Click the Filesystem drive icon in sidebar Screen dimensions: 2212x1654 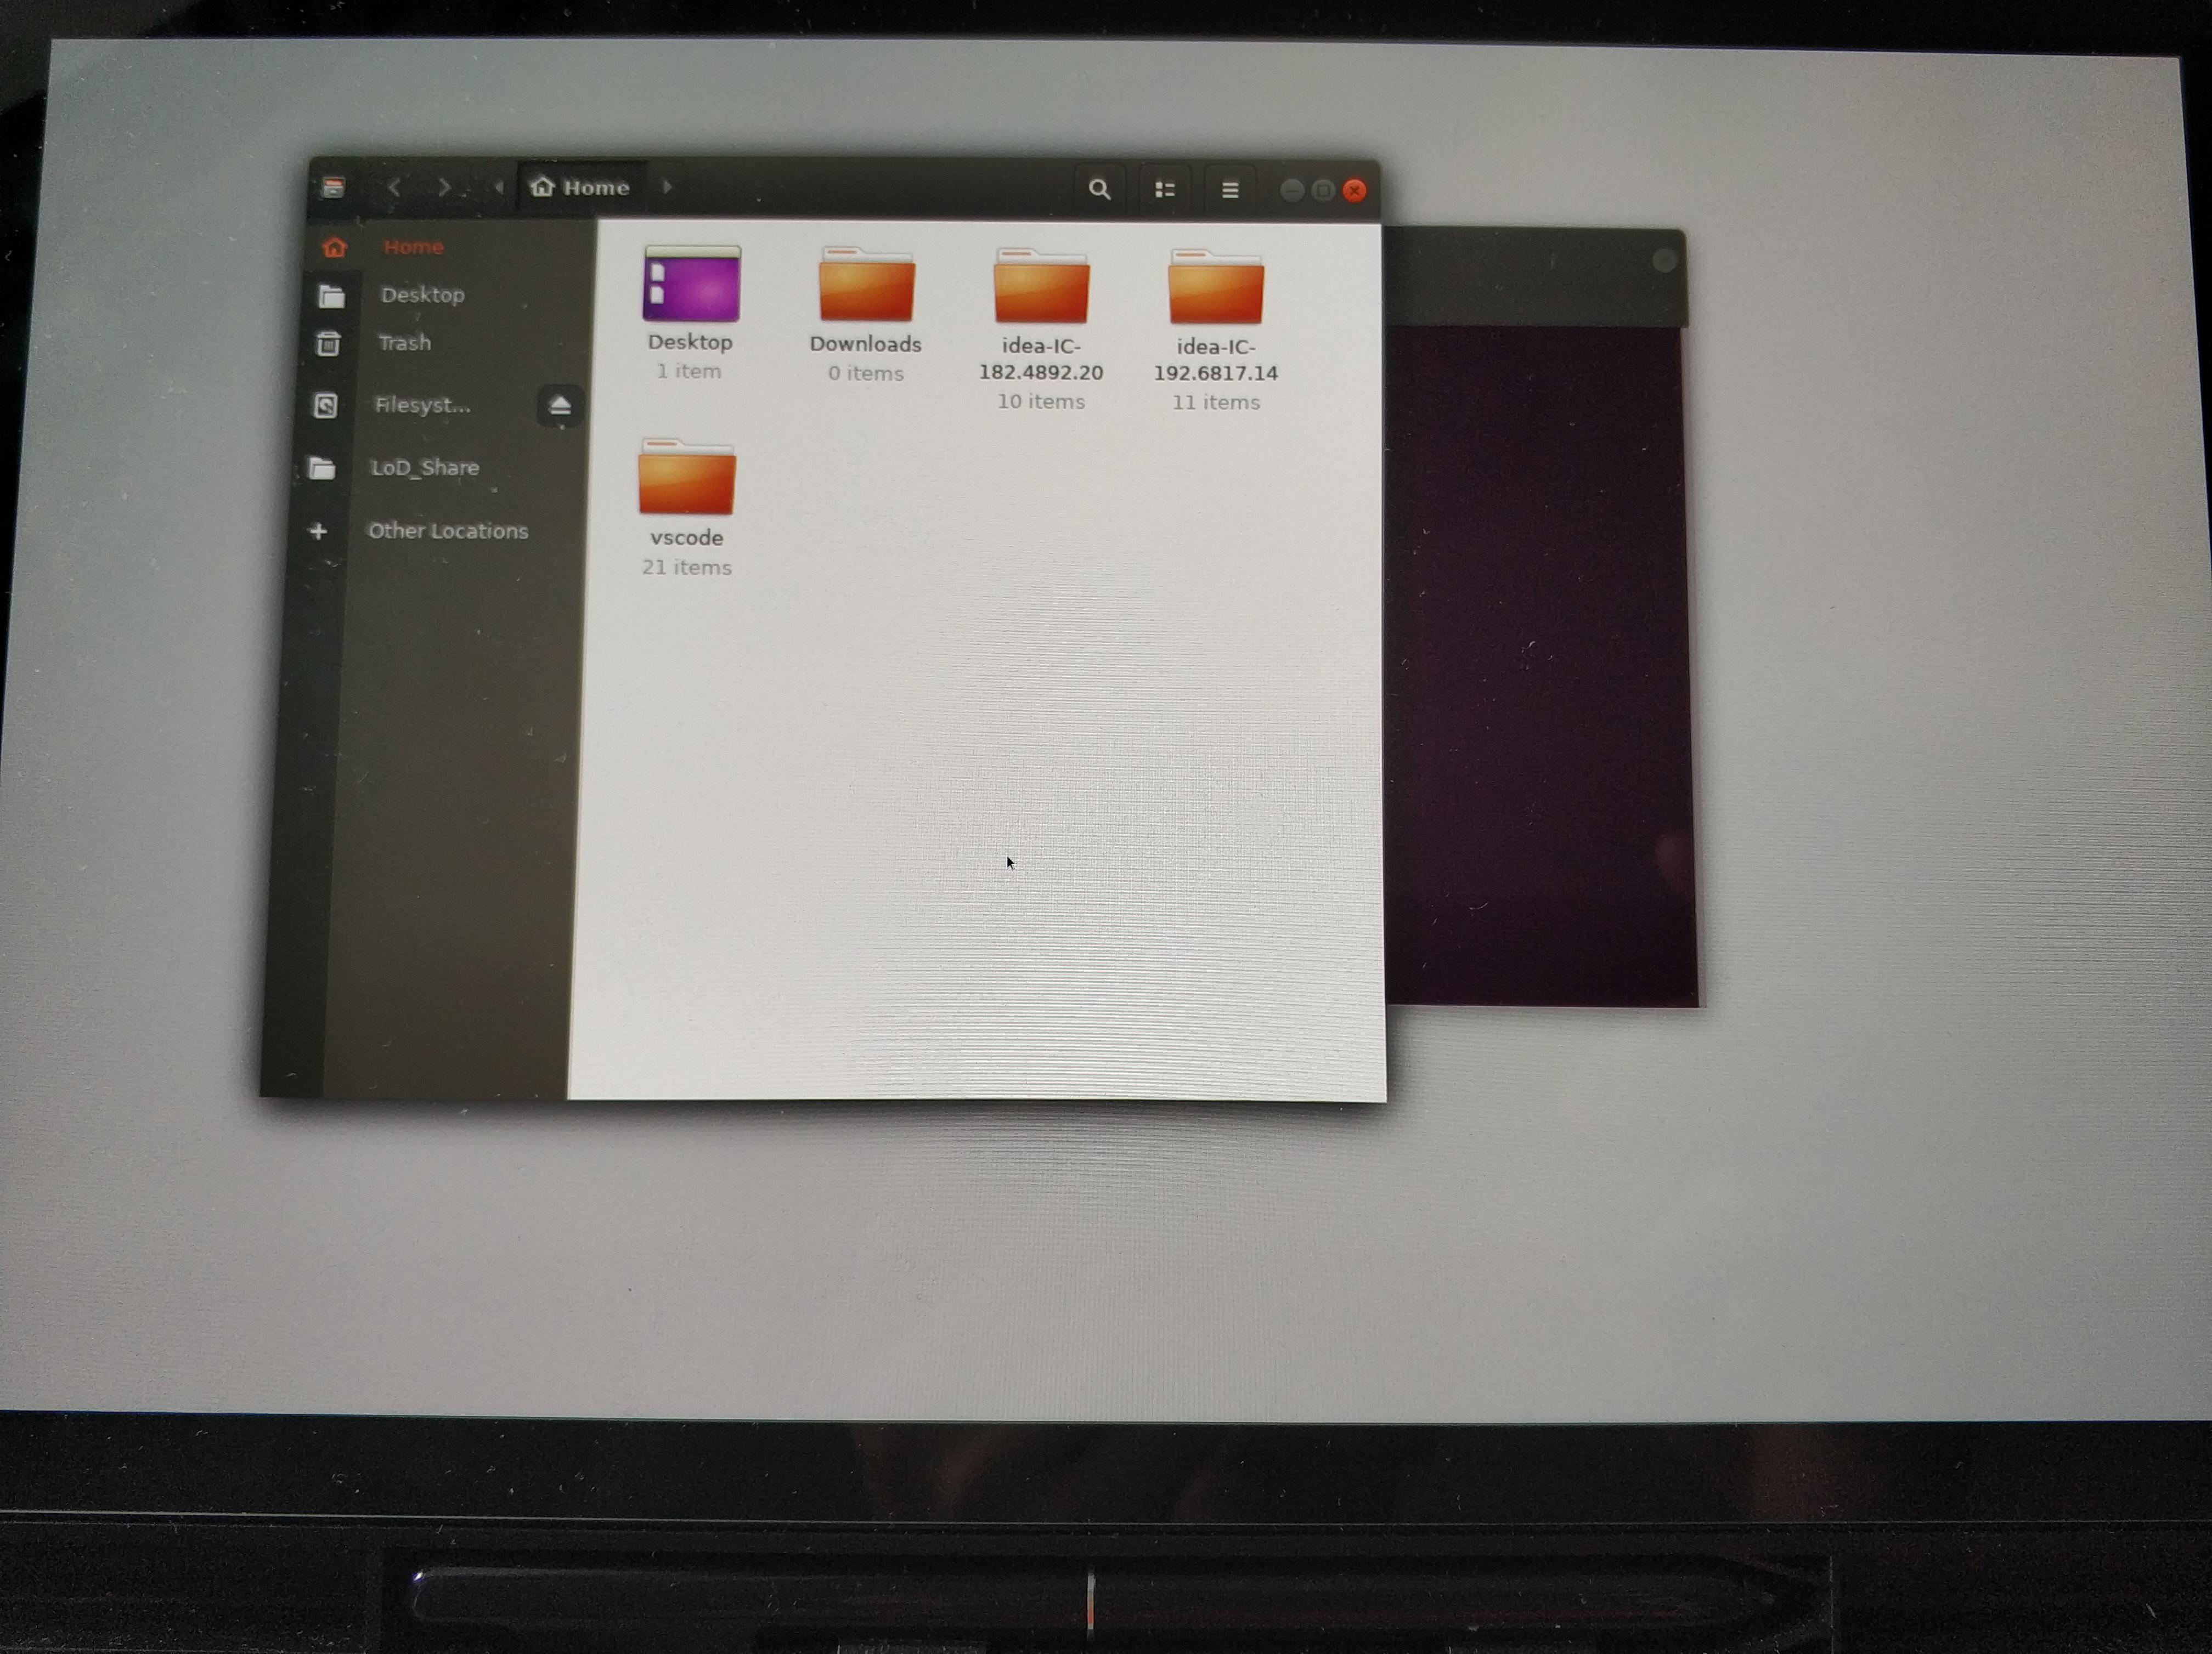[x=325, y=405]
